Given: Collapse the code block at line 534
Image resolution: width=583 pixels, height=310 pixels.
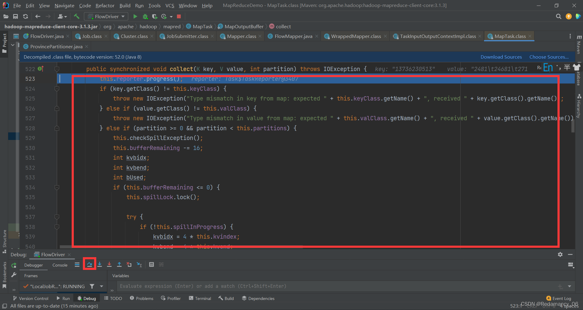Looking at the screenshot, I should (57, 187).
